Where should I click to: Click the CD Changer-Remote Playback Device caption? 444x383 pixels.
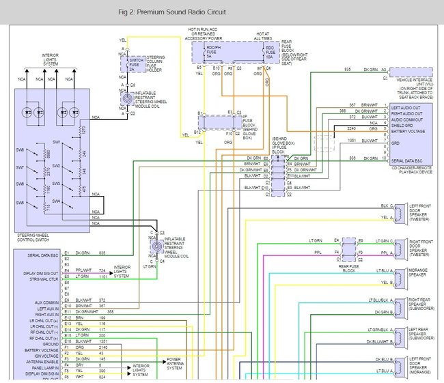point(412,170)
